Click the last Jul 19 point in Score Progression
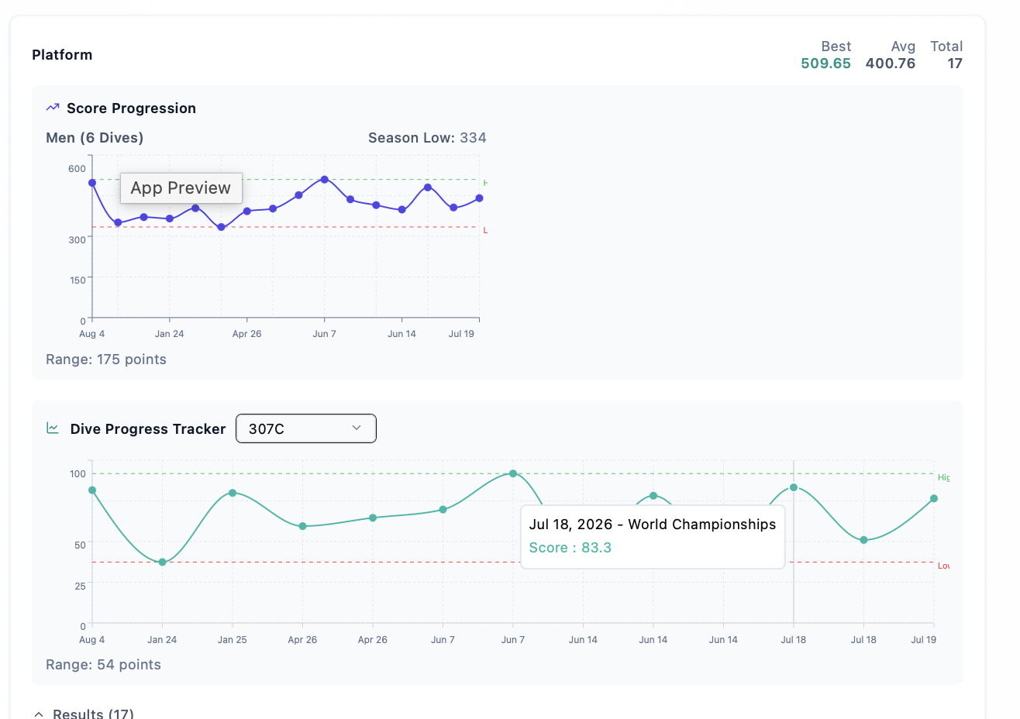This screenshot has height=719, width=1020. pyautogui.click(x=480, y=198)
